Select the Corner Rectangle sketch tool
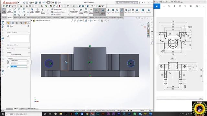 click(x=15, y=12)
